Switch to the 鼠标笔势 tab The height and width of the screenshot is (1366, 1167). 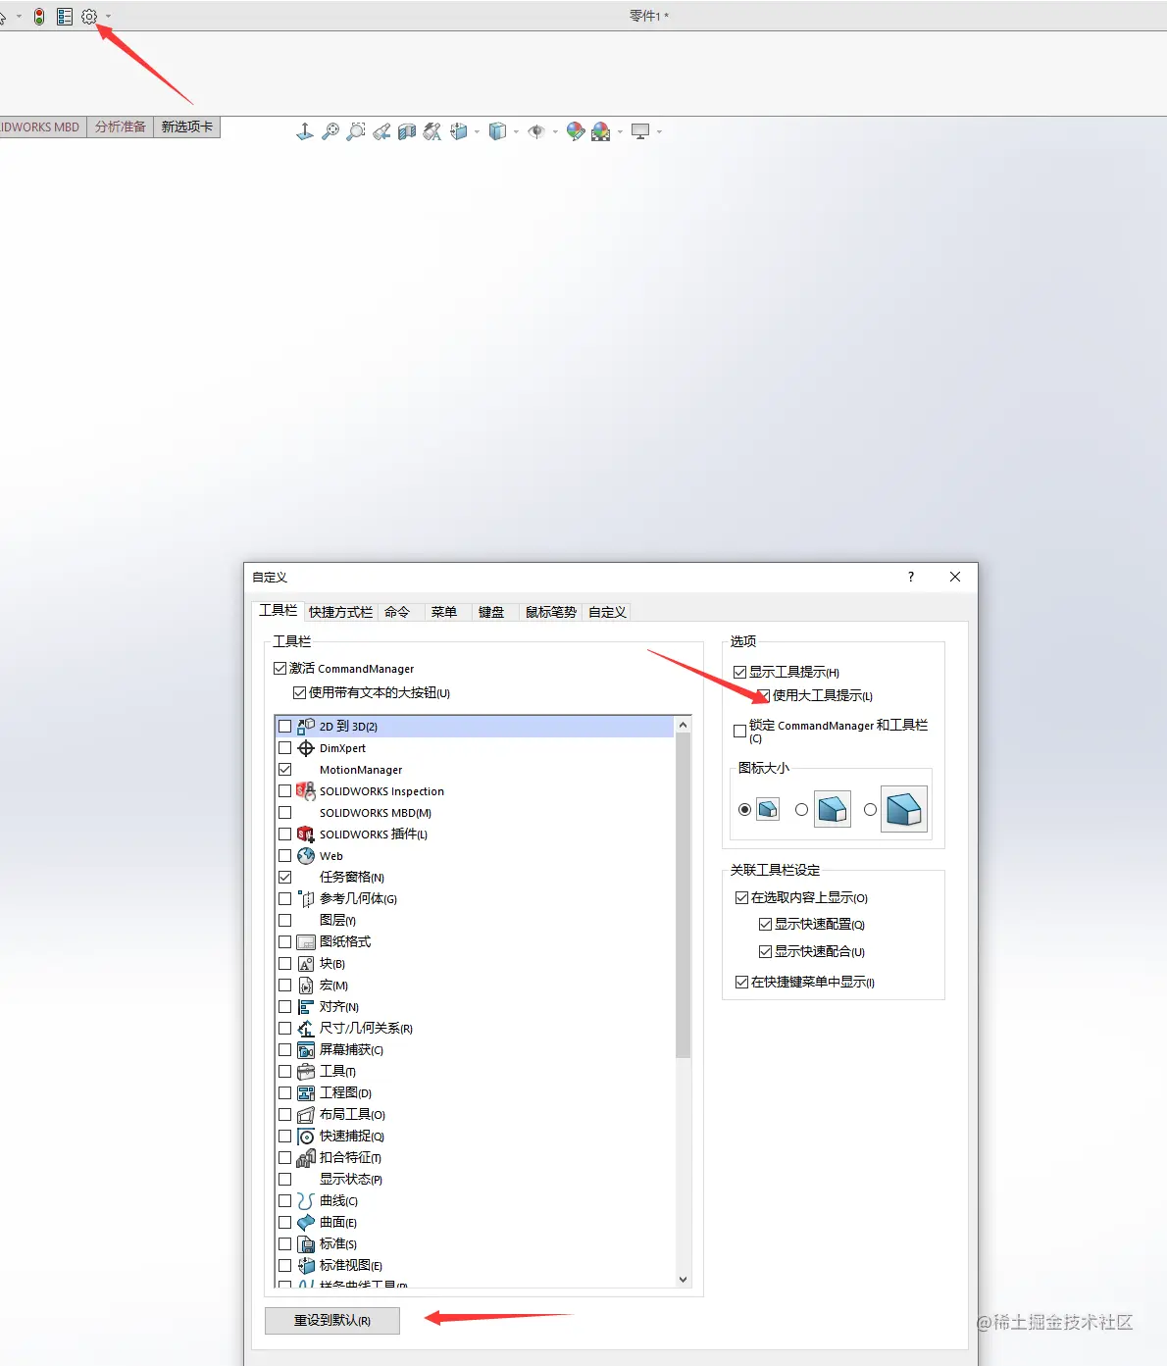[x=551, y=612]
